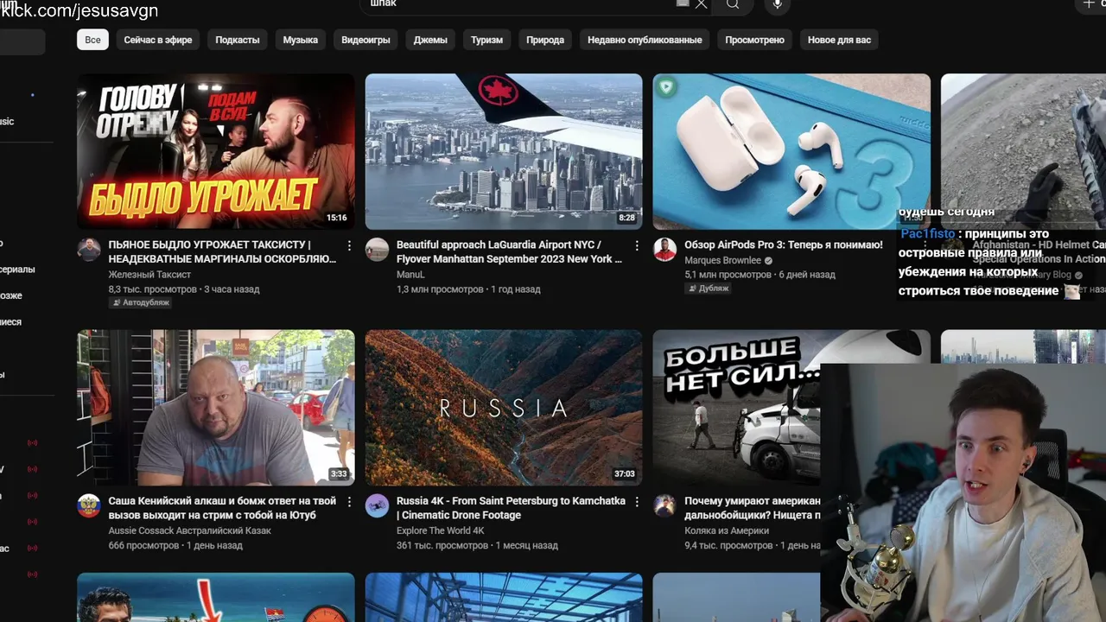Open options menu for Sasha Kenийский video
Viewport: 1106px width, 622px height.
point(349,502)
